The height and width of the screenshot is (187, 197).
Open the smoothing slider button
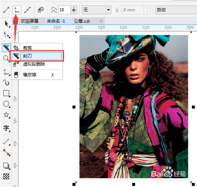tap(74, 10)
